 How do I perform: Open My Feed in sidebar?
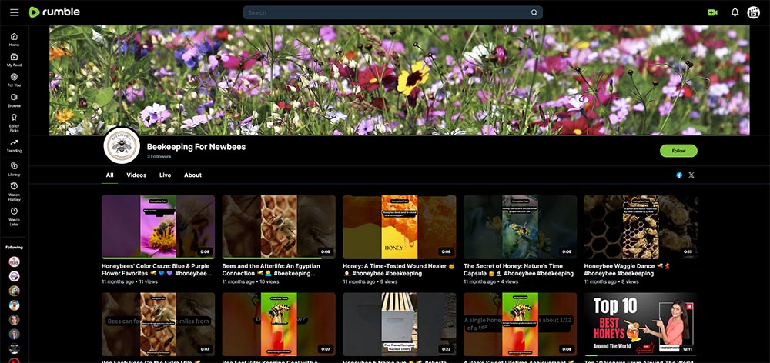pyautogui.click(x=14, y=60)
